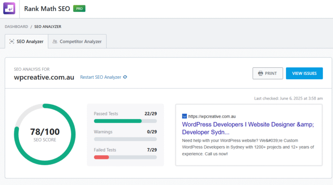Click the 'SEO ANALYSIS FOR' label
This screenshot has height=185, width=333.
32,69
